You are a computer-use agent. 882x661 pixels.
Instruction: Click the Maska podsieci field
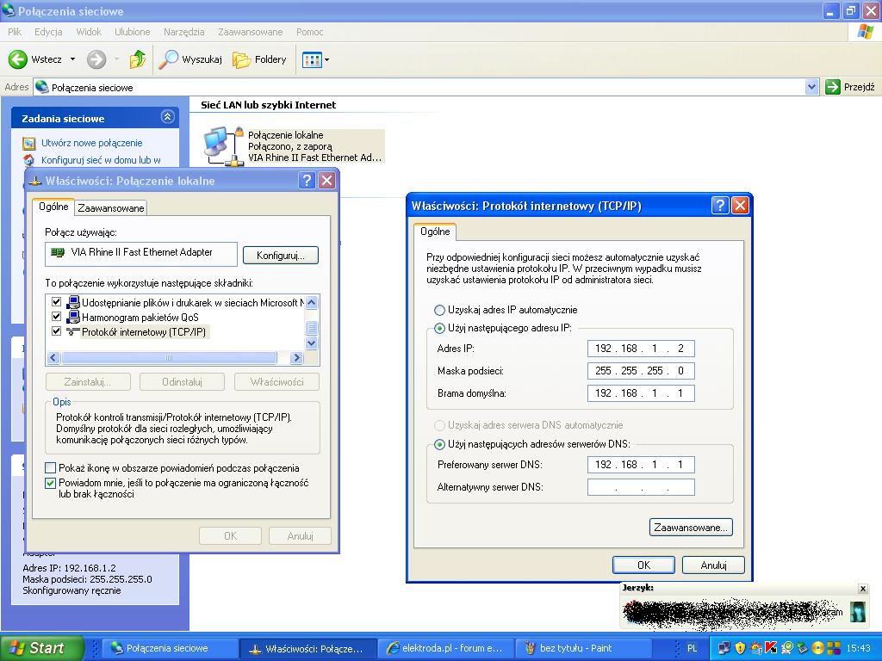[x=641, y=371]
